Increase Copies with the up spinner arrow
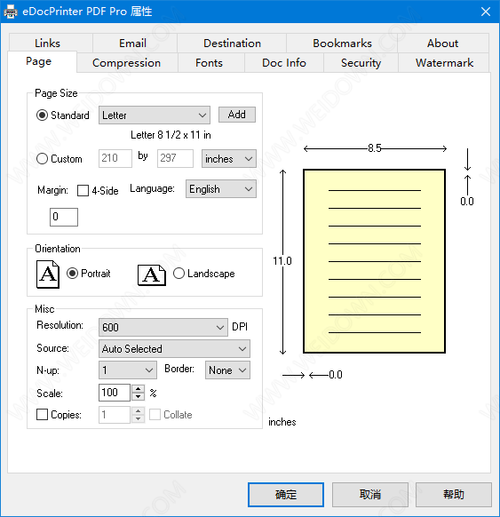 (x=139, y=410)
